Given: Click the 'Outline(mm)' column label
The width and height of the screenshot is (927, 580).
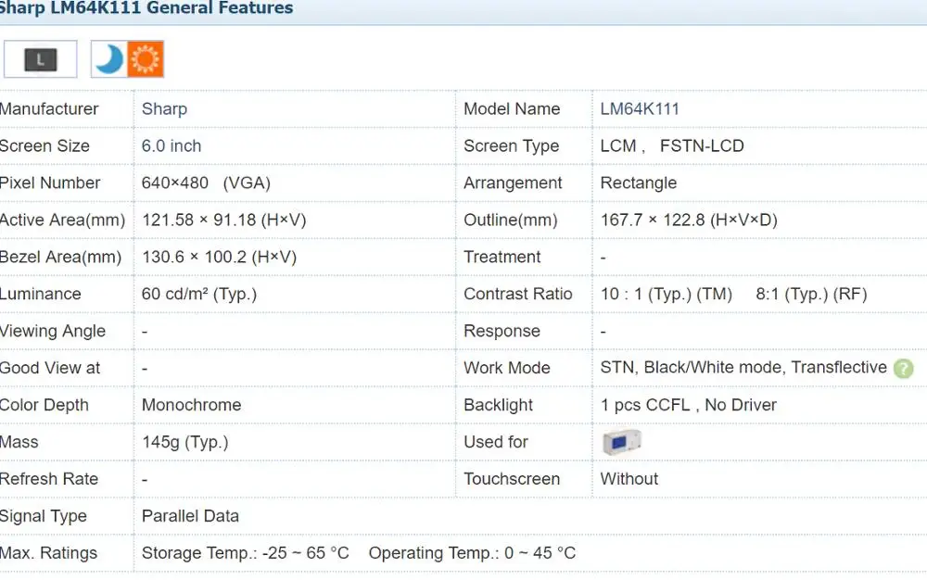Looking at the screenshot, I should pyautogui.click(x=511, y=220).
